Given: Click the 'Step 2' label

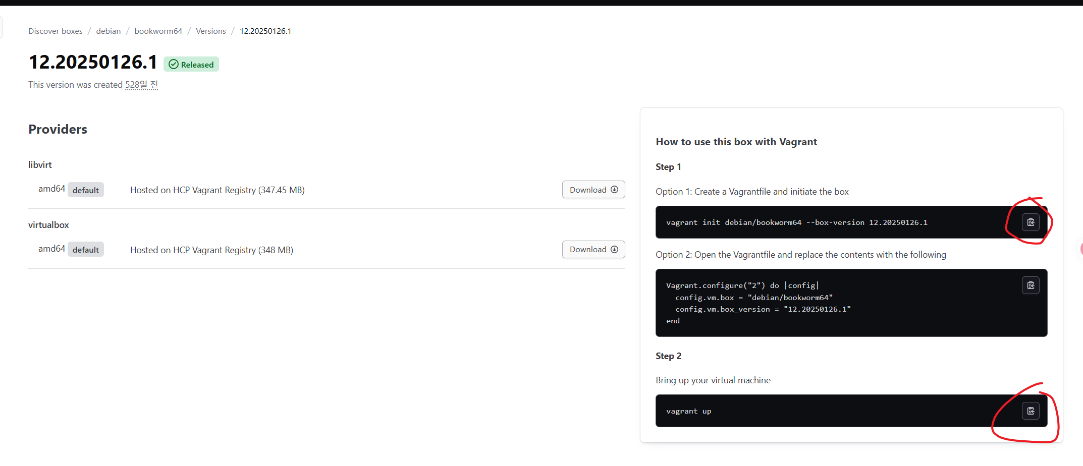Looking at the screenshot, I should tap(669, 356).
